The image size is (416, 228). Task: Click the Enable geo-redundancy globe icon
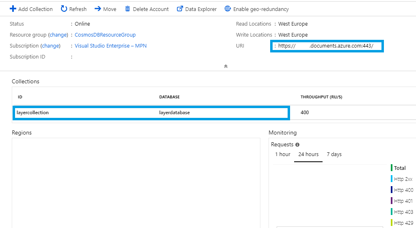227,9
